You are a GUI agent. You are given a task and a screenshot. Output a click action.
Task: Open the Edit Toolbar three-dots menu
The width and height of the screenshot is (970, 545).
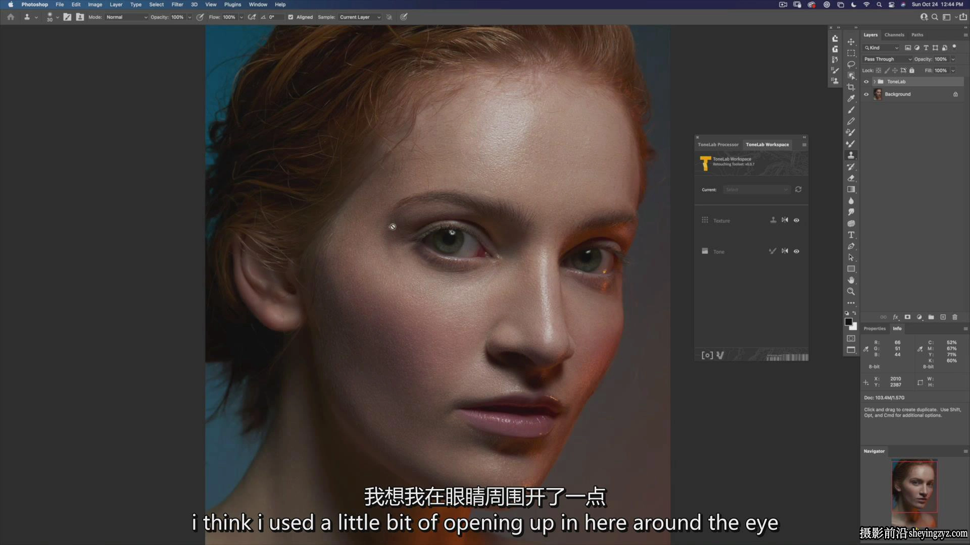coord(851,303)
